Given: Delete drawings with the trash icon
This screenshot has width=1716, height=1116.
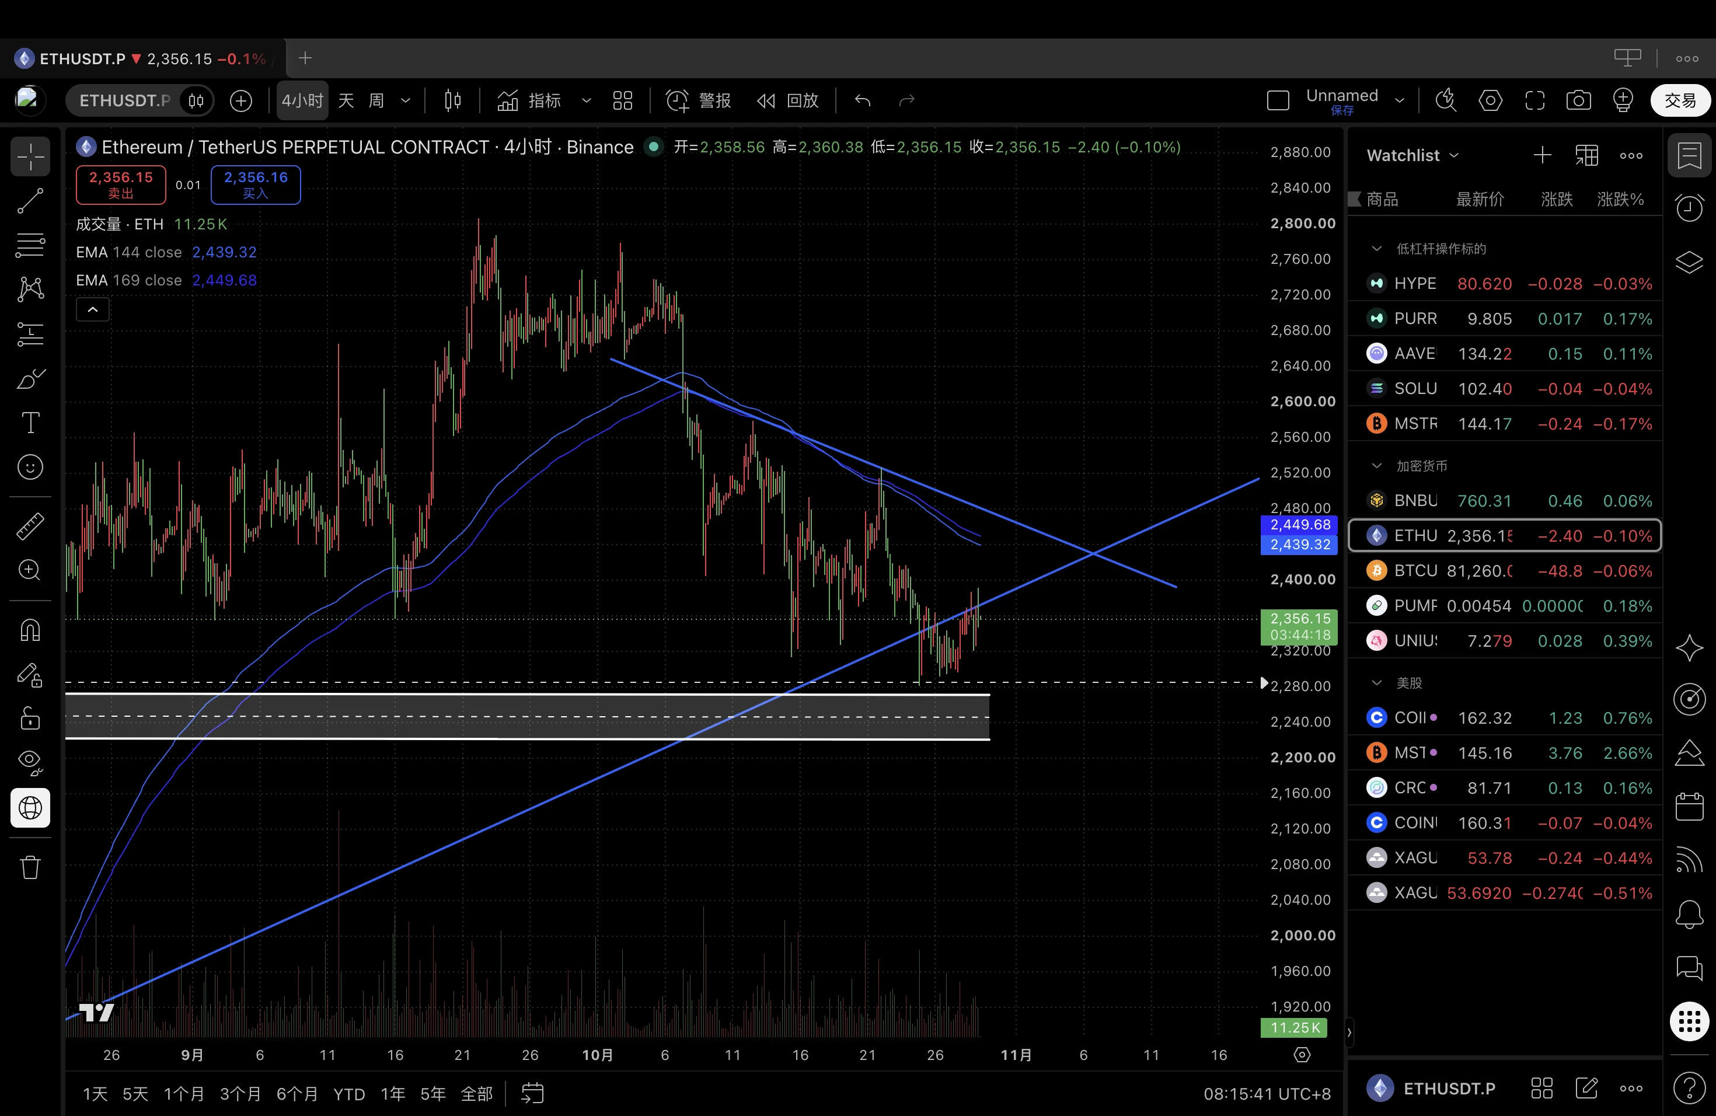Looking at the screenshot, I should [x=30, y=867].
